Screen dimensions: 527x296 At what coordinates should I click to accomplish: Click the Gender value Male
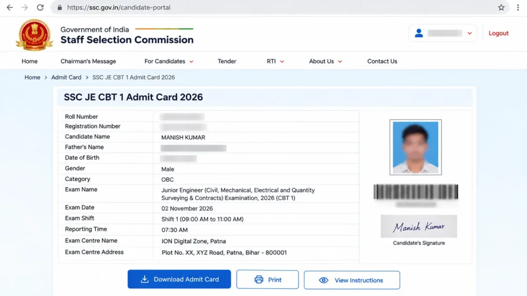tap(168, 169)
